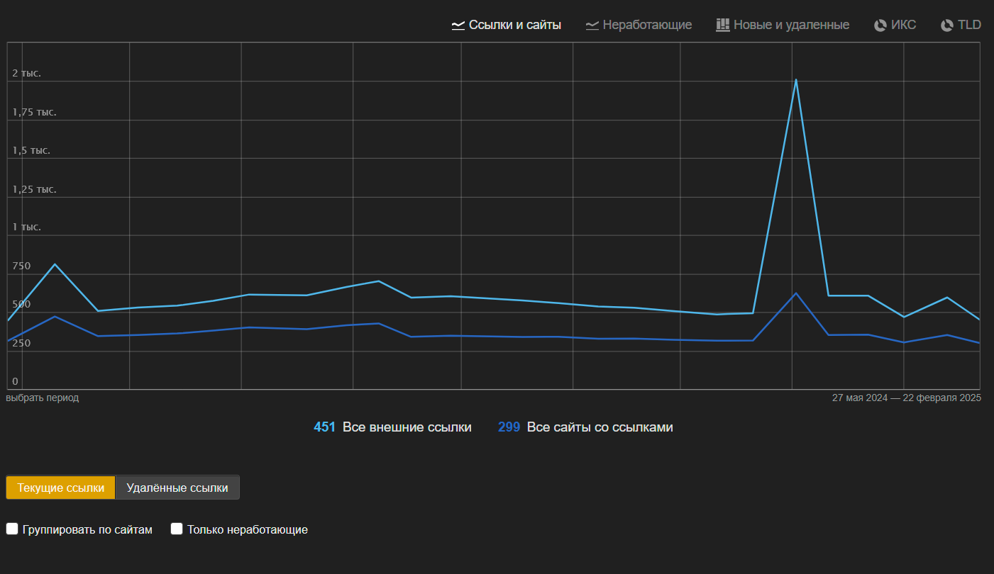Click the 299 sites count
Image resolution: width=994 pixels, height=574 pixels.
tap(509, 427)
